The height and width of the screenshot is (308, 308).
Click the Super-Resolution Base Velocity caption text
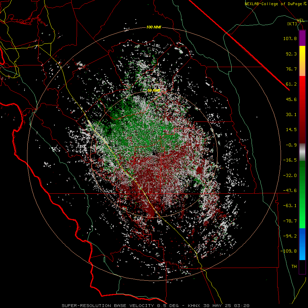click(x=156, y=306)
